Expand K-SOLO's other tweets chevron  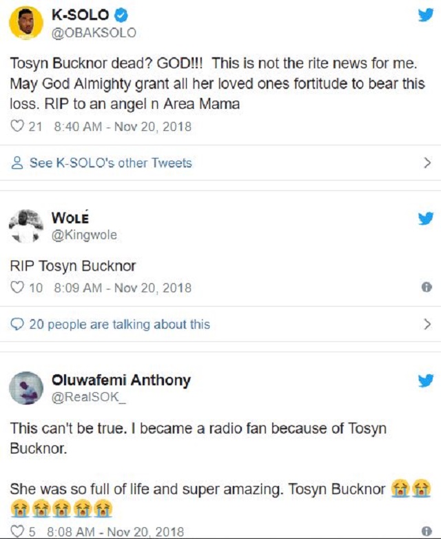point(427,163)
